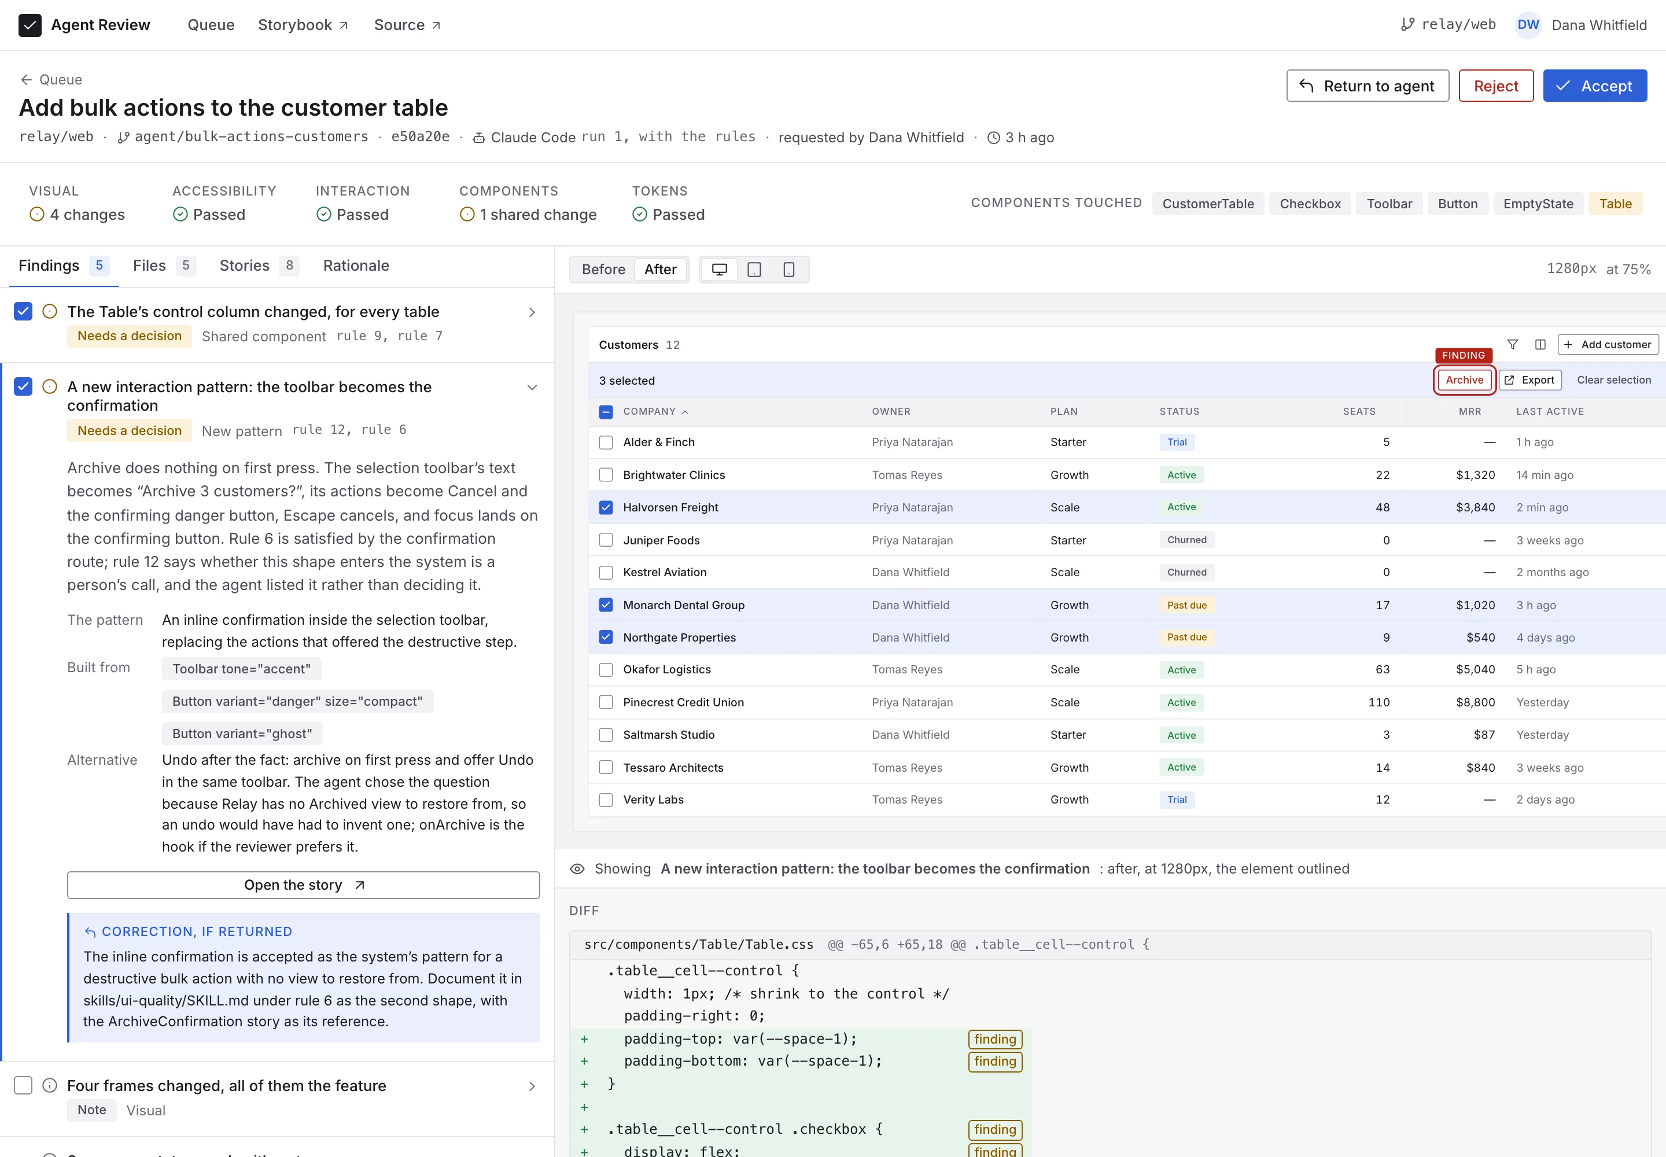The height and width of the screenshot is (1157, 1666).
Task: Uncheck the Halvorsen Freight row checkbox
Action: coord(606,507)
